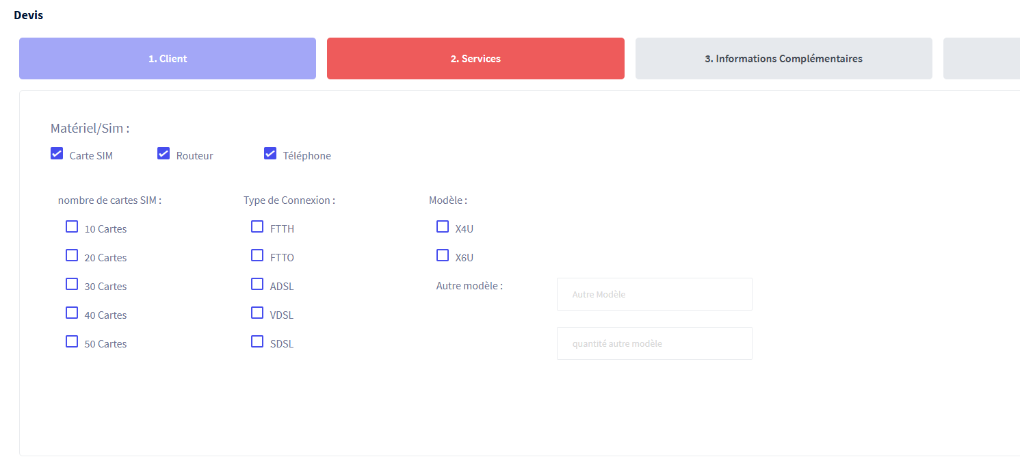1020x472 pixels.
Task: Focus the Autre Modèle input field
Action: tap(655, 294)
